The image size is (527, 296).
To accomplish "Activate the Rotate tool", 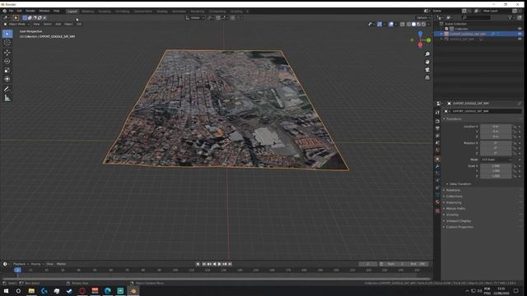I will pyautogui.click(x=7, y=62).
